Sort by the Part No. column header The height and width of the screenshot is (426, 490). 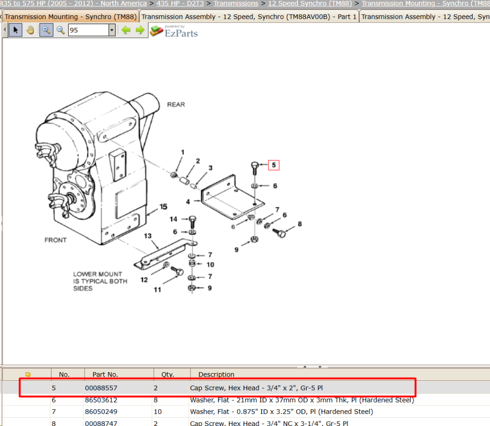pyautogui.click(x=119, y=375)
